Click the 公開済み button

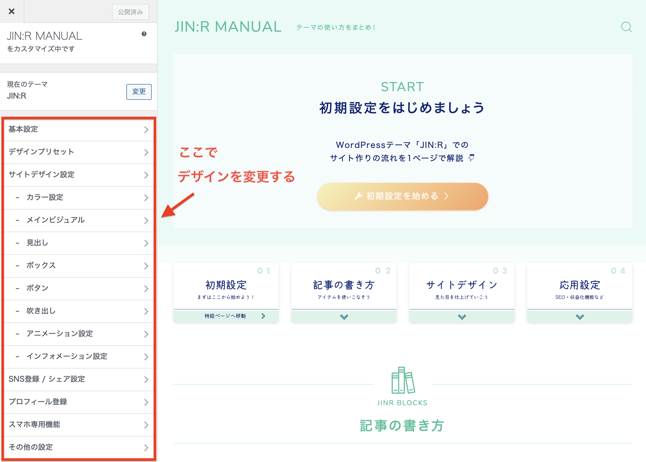click(x=130, y=12)
